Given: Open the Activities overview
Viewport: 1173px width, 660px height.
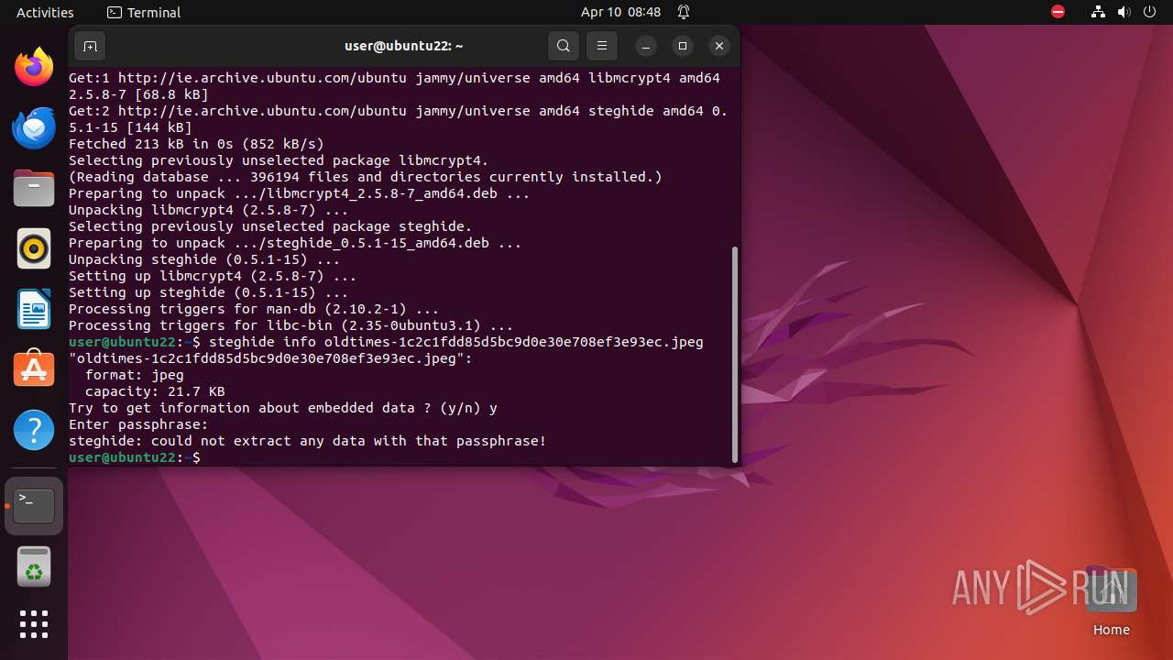Looking at the screenshot, I should tap(45, 12).
